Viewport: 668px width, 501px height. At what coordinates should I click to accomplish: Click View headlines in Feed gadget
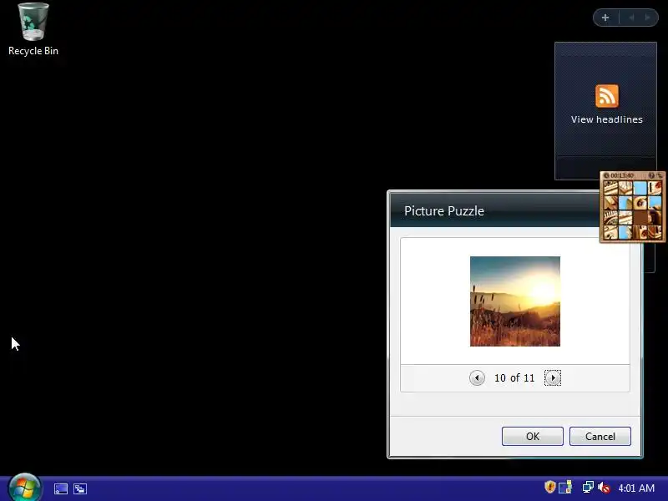click(607, 119)
